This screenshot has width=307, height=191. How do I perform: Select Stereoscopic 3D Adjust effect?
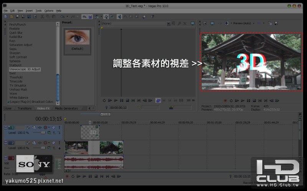25,69
